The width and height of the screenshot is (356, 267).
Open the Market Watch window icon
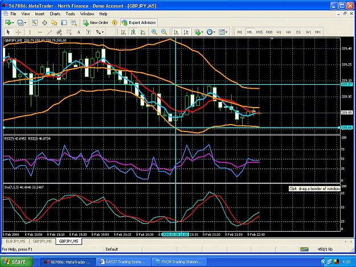click(x=35, y=22)
